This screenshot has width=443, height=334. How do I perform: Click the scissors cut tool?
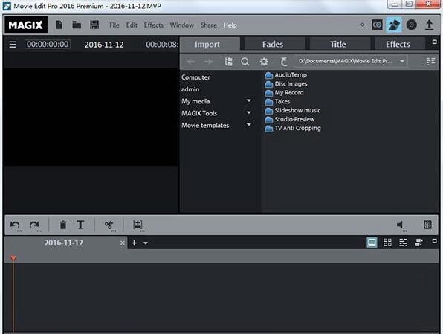pyautogui.click(x=109, y=225)
